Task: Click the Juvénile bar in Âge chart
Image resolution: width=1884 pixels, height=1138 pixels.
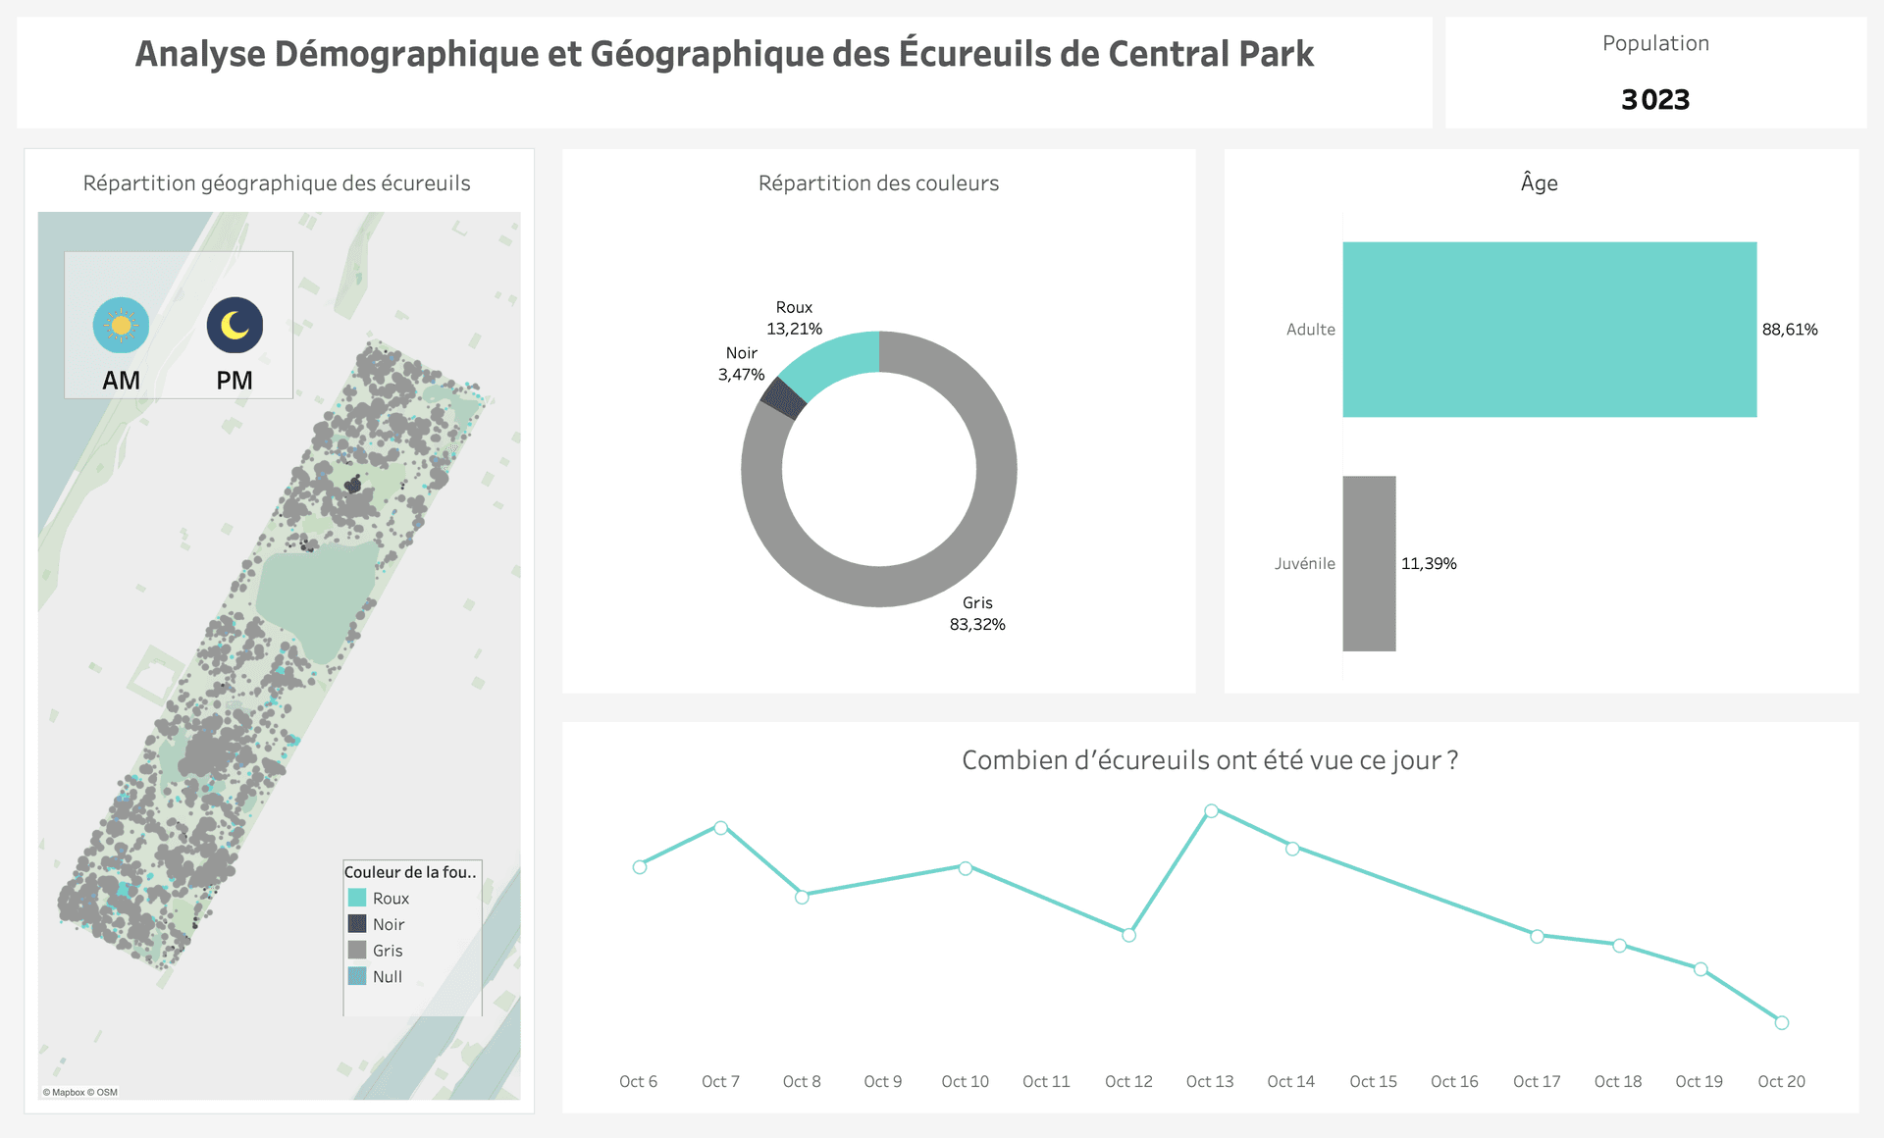Action: pos(1369,563)
